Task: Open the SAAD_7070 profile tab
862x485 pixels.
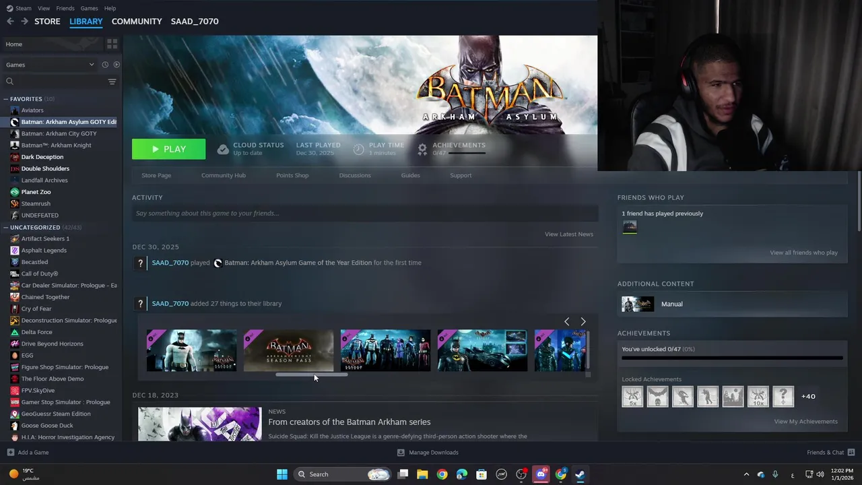Action: coord(195,22)
